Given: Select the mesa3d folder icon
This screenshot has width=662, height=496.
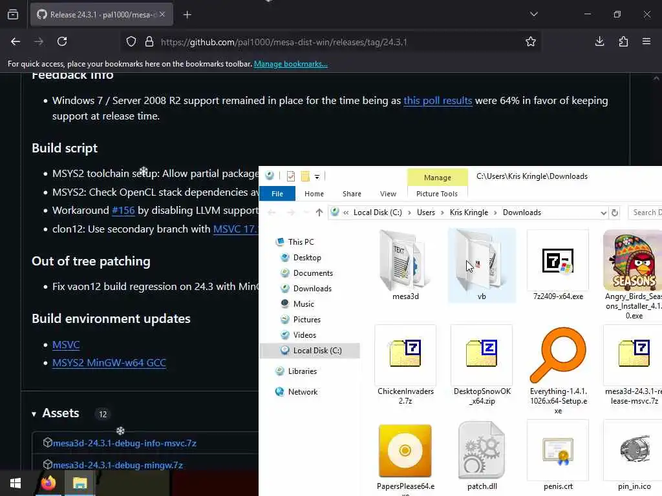Looking at the screenshot, I should click(405, 260).
